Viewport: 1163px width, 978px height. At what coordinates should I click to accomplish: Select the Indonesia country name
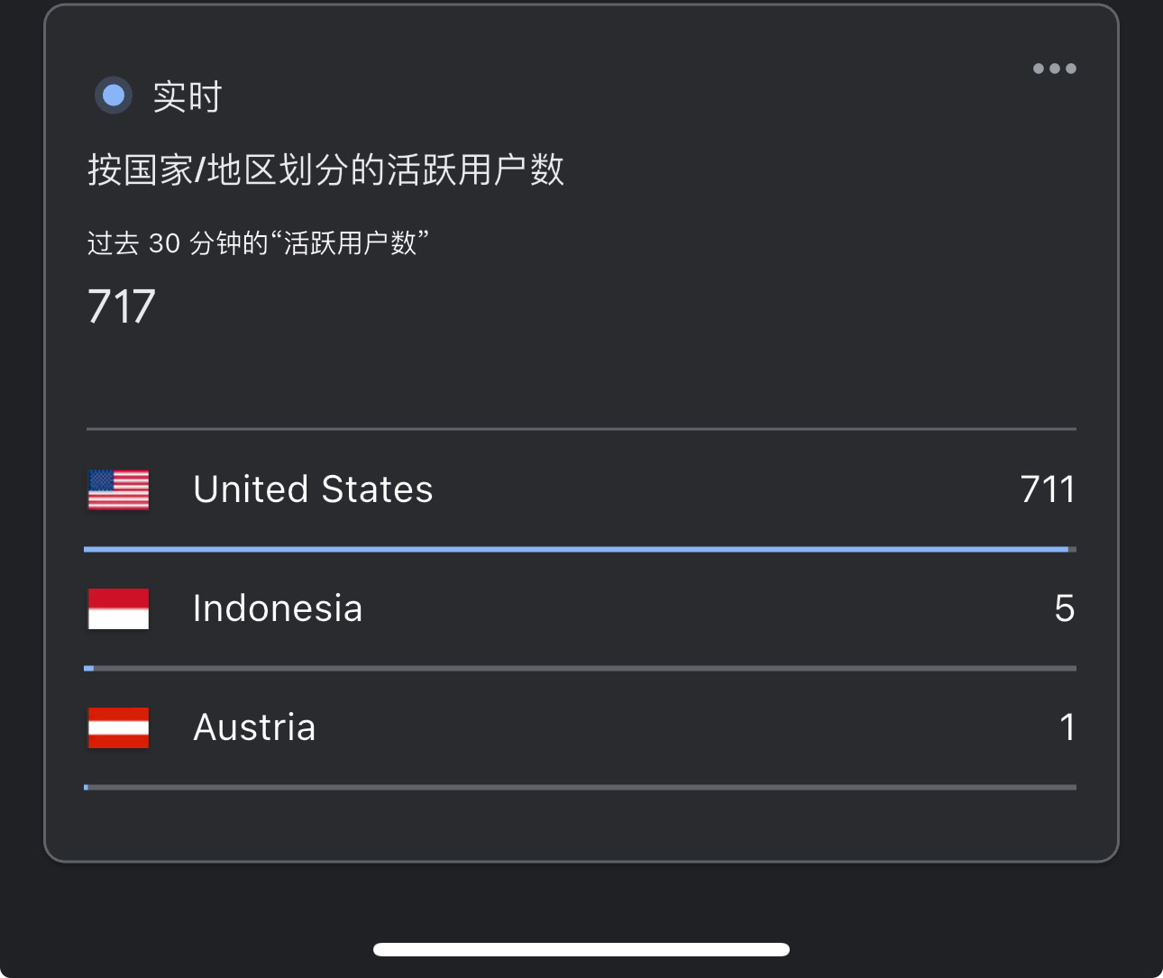pyautogui.click(x=278, y=608)
